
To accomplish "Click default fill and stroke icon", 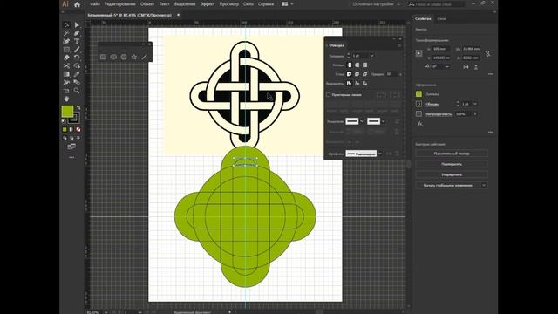I will pyautogui.click(x=64, y=121).
